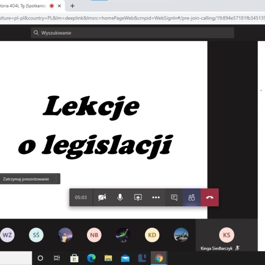Viewport: 265px width, 265px height.
Task: Click the Windows taskbar search box
Action: click(x=16, y=258)
